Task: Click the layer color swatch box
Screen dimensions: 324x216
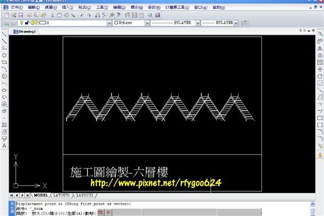Action: click(x=42, y=23)
